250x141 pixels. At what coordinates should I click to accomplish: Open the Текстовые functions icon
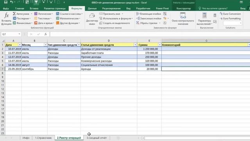[36, 18]
